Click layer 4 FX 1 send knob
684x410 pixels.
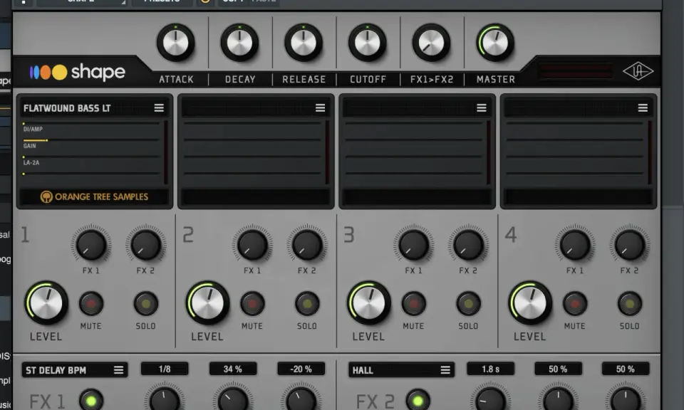click(575, 246)
